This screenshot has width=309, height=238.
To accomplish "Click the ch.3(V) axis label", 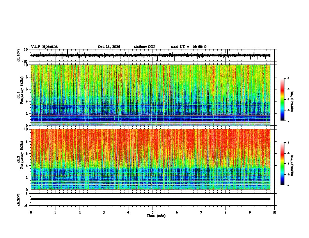I will [x=19, y=199].
